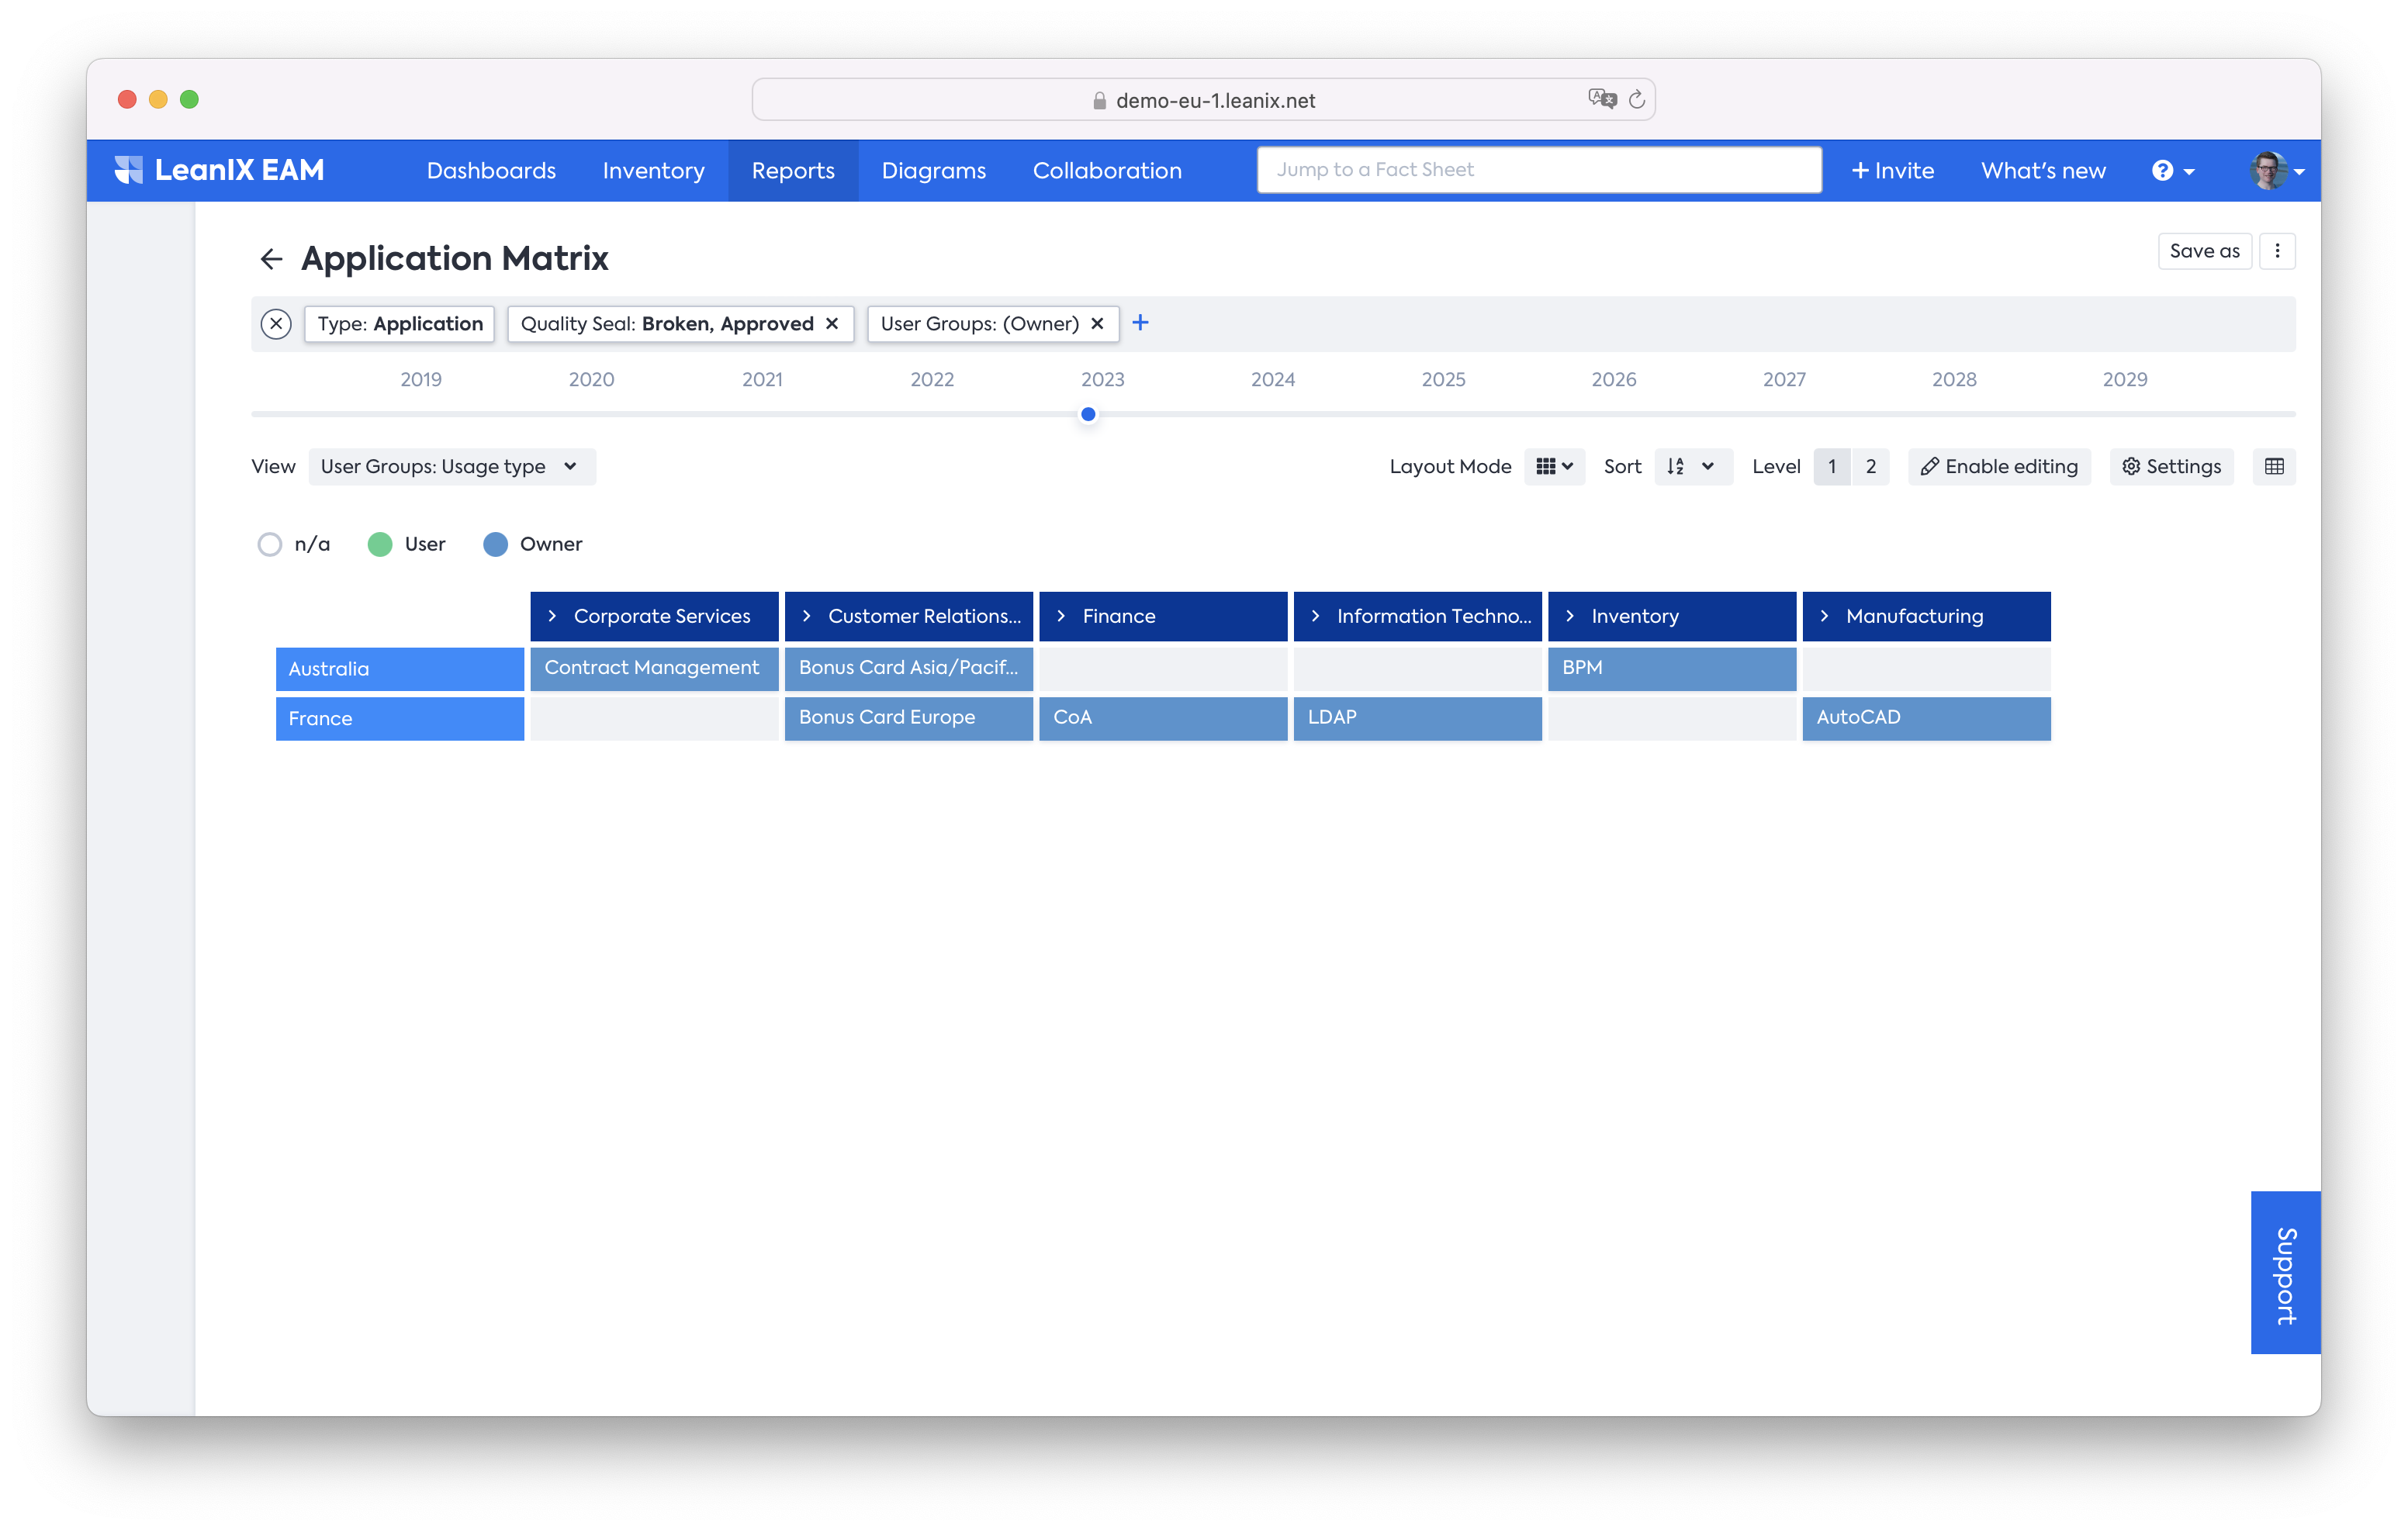Click the timeline slider handle
The image size is (2408, 1531).
(1088, 414)
